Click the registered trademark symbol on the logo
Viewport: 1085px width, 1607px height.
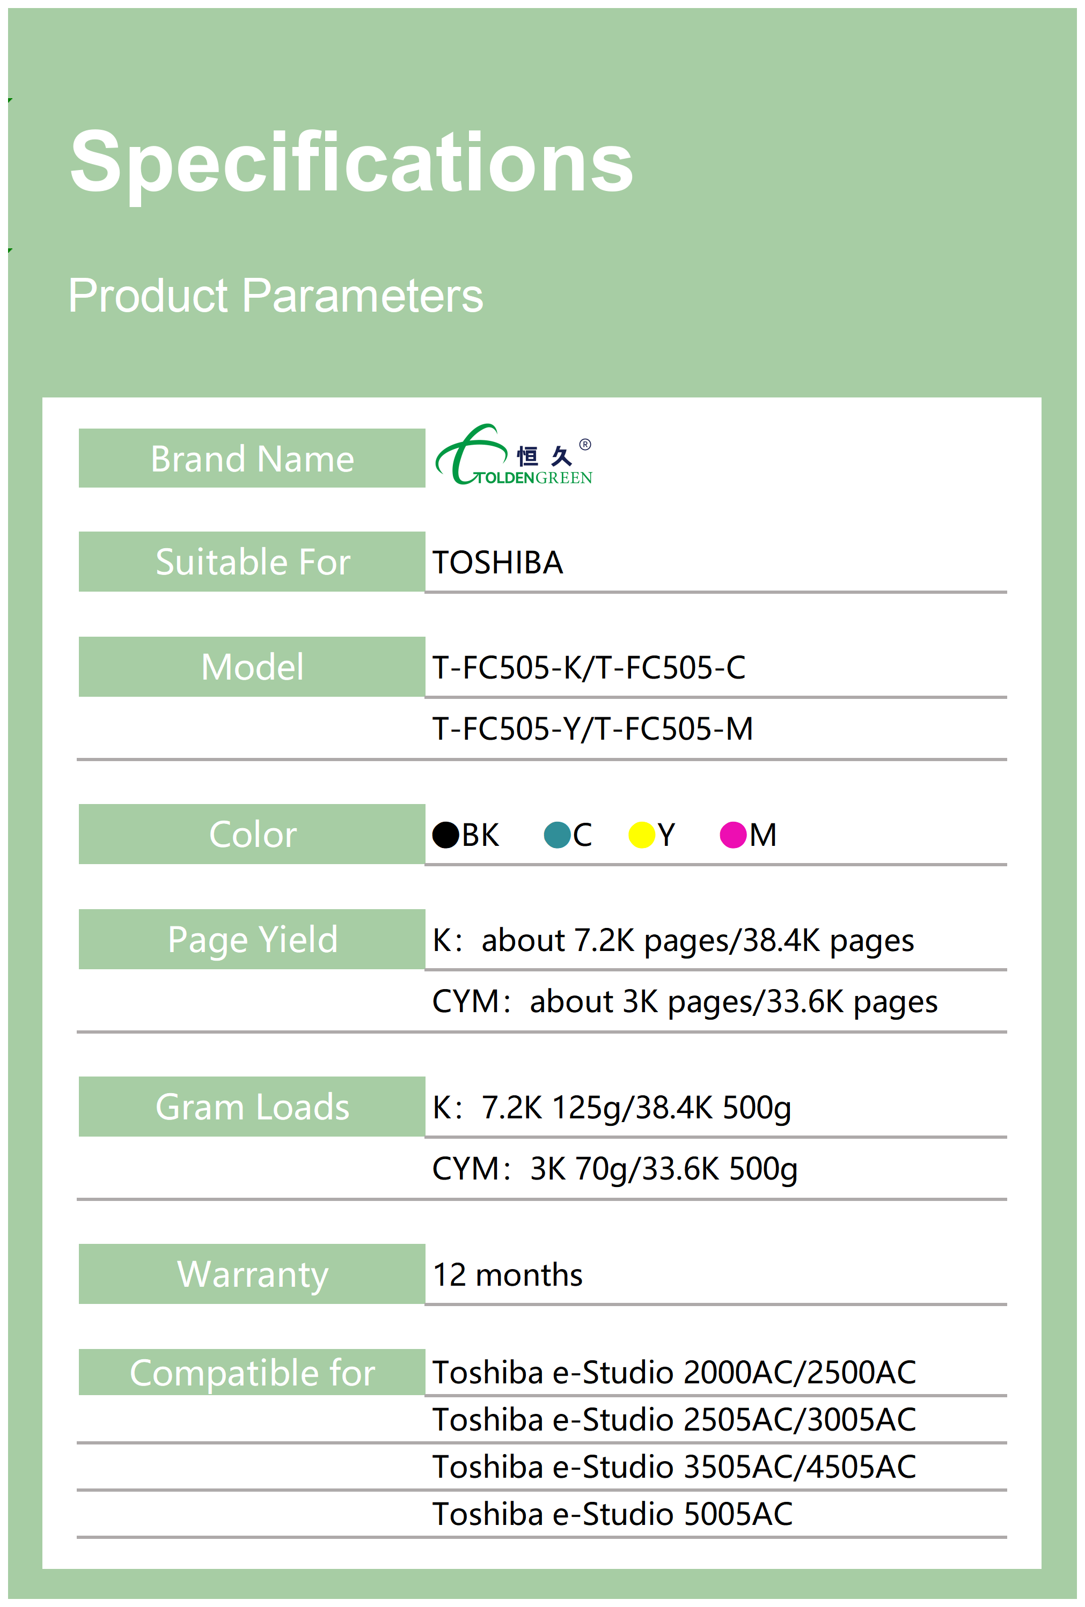tap(585, 445)
